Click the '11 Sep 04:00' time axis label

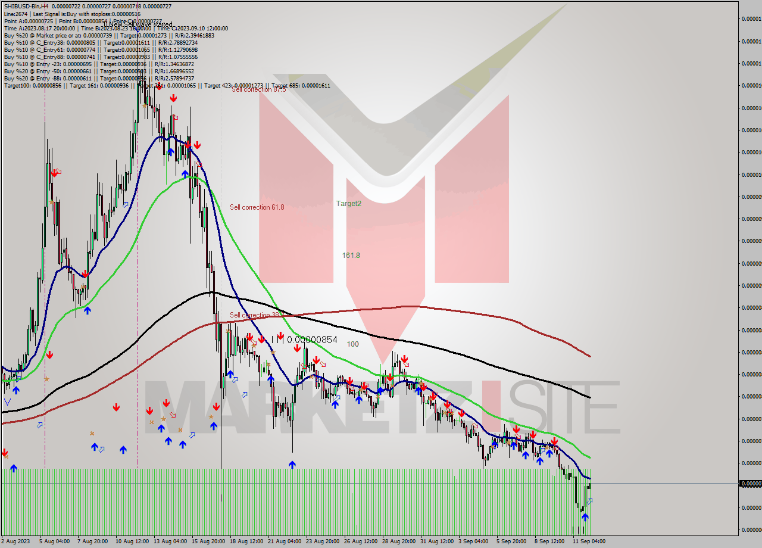(589, 541)
